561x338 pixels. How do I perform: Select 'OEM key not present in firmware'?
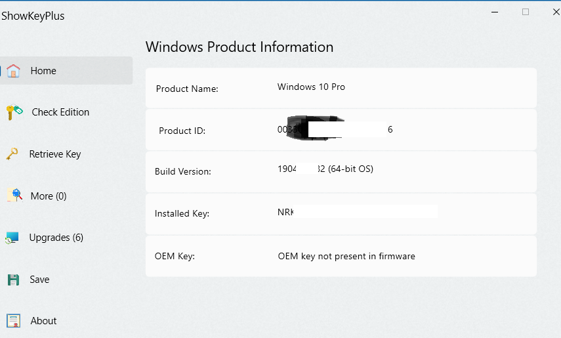346,257
